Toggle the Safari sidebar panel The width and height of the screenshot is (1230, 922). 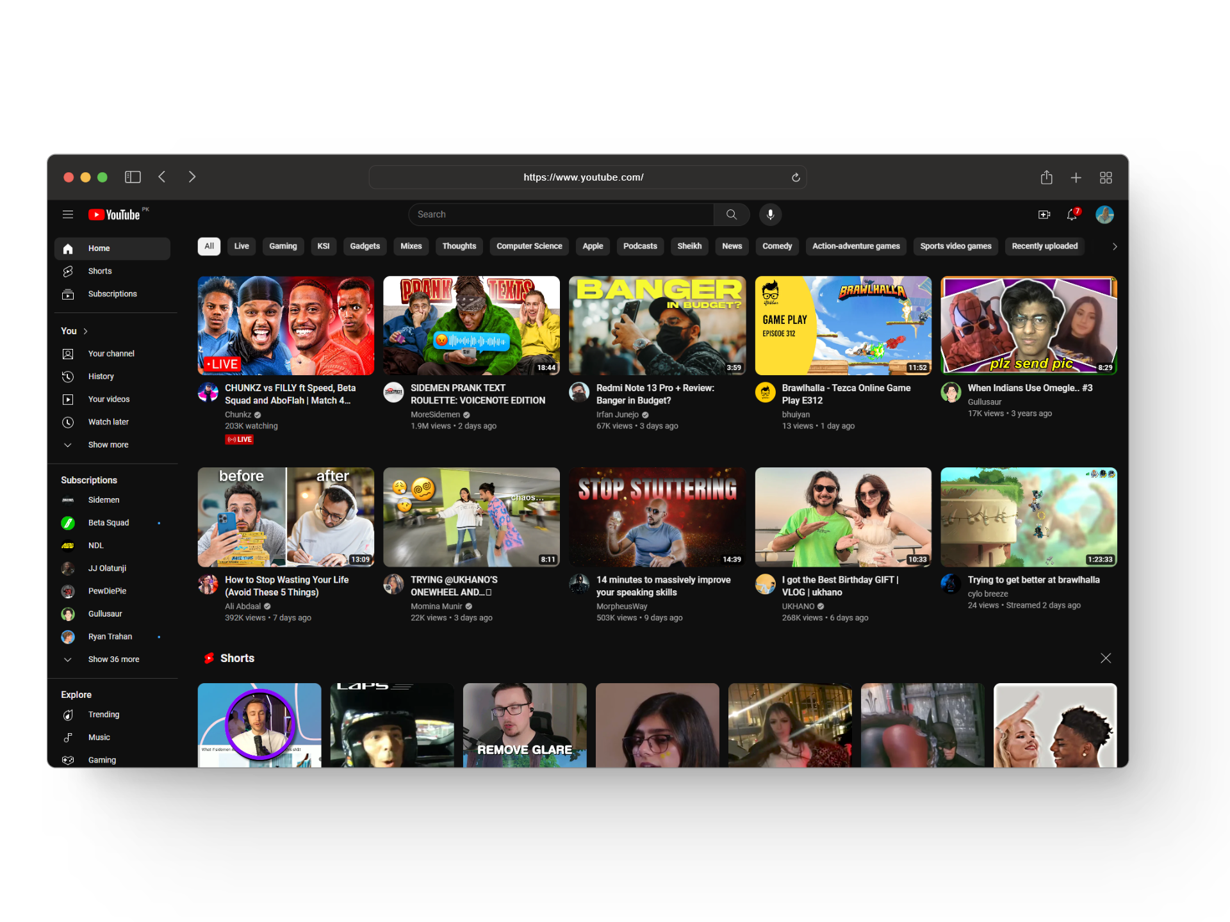pyautogui.click(x=133, y=177)
